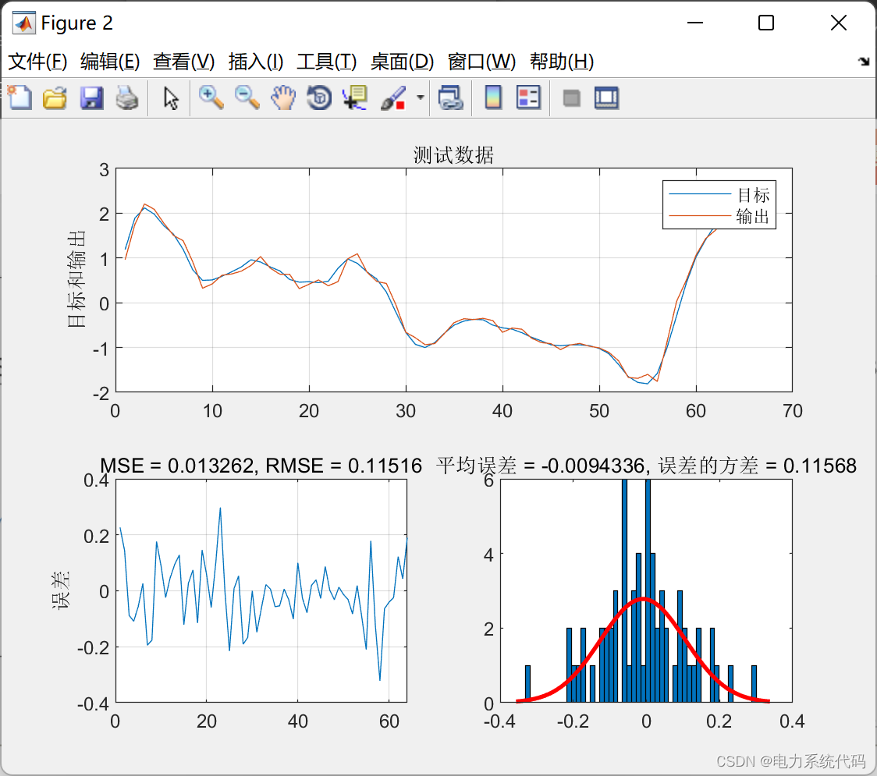Click the legend box in top plot

[719, 204]
